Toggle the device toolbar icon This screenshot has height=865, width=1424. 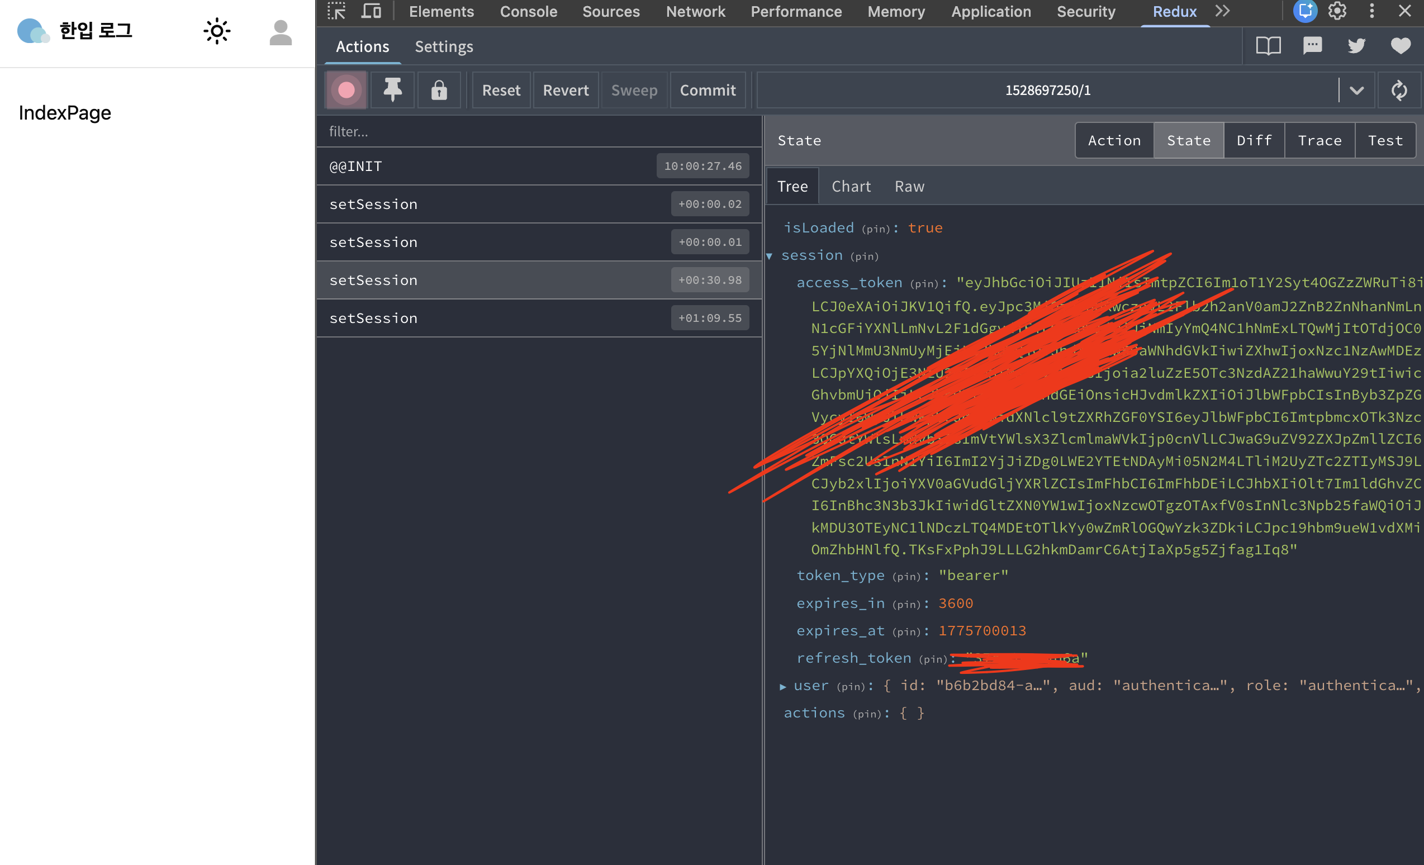click(371, 11)
